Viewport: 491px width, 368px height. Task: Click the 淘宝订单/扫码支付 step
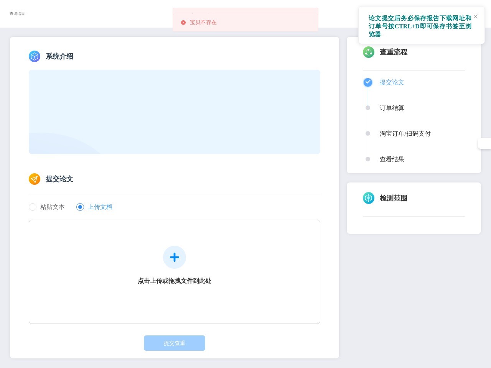point(405,134)
